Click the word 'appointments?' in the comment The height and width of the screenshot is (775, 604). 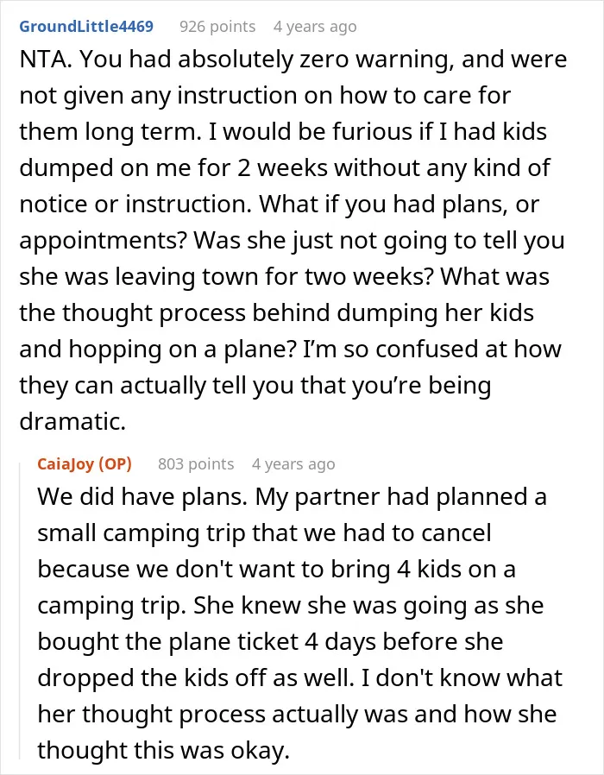pyautogui.click(x=103, y=241)
